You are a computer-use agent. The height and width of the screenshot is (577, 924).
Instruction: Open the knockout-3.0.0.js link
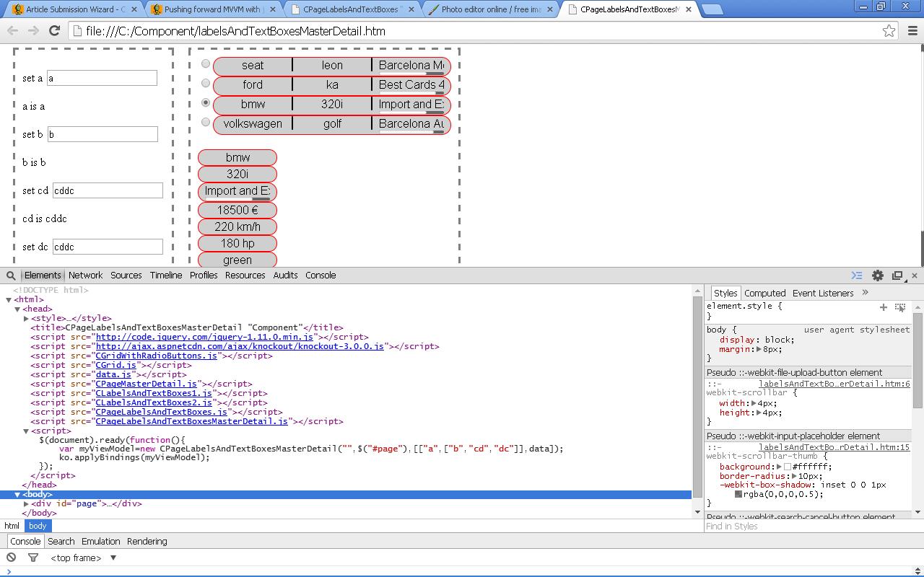(x=240, y=346)
